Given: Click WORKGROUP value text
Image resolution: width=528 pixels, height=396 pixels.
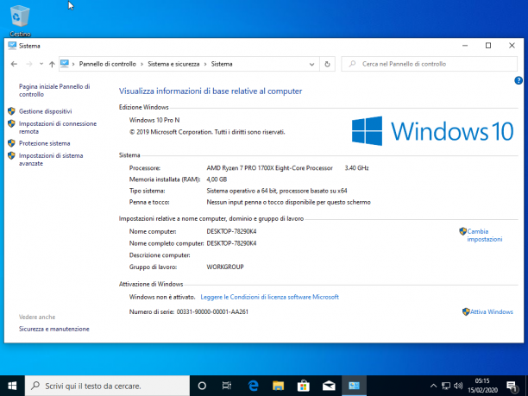Looking at the screenshot, I should (225, 267).
